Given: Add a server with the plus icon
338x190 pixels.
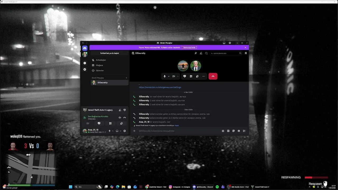Looking at the screenshot, I should (x=85, y=63).
